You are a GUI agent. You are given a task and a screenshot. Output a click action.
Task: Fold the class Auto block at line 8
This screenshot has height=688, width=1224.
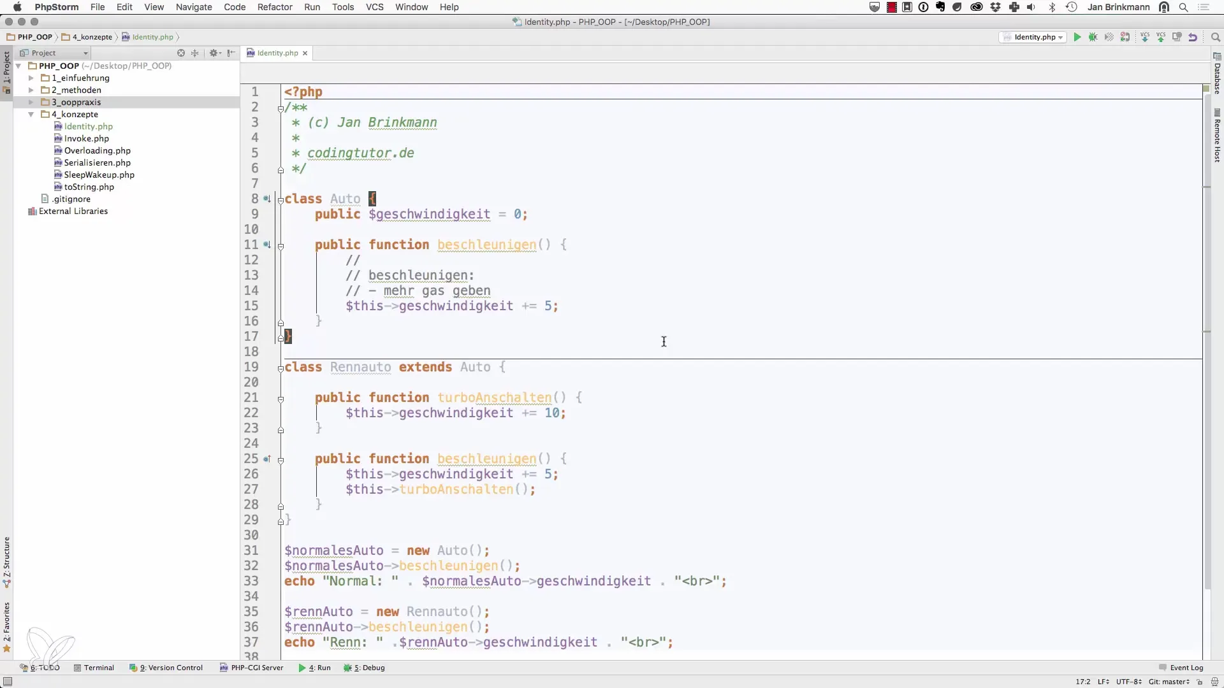280,199
